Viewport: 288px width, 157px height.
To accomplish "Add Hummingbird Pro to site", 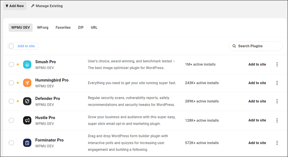I will pos(257,83).
